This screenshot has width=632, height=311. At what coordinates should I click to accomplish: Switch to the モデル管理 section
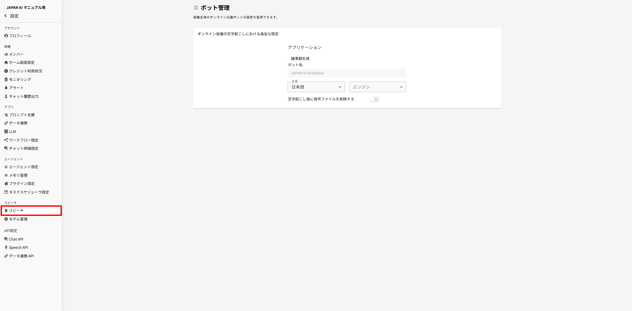coord(18,219)
